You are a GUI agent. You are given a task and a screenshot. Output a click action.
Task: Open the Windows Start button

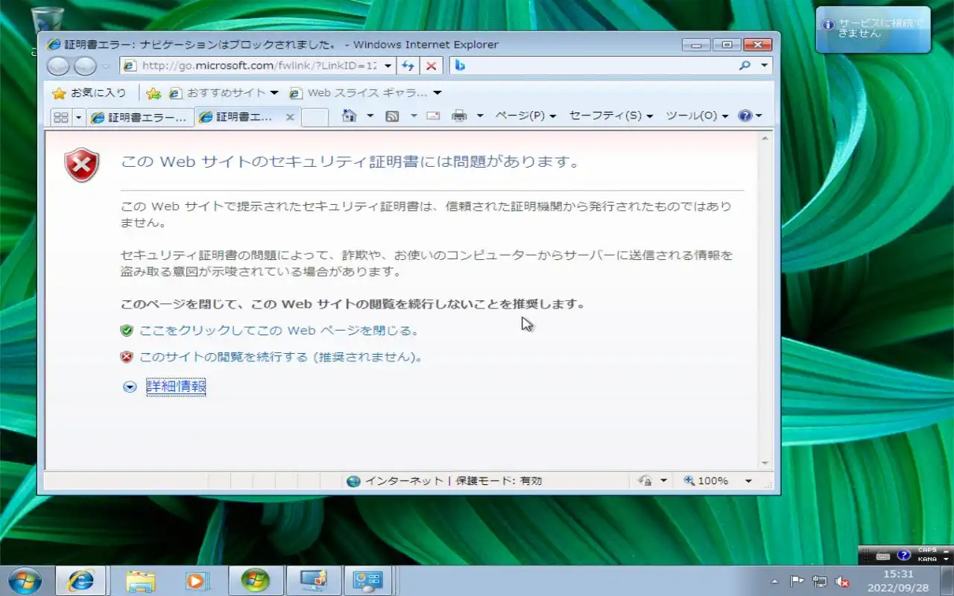tap(25, 580)
